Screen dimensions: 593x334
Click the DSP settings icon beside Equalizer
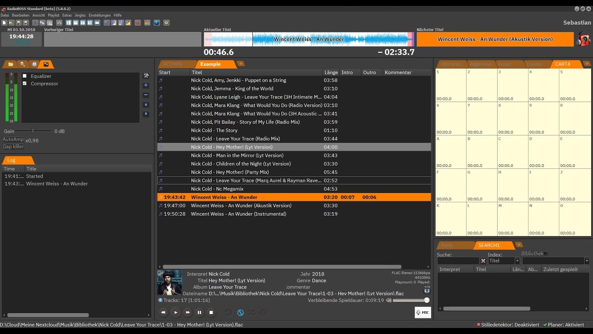click(x=146, y=76)
